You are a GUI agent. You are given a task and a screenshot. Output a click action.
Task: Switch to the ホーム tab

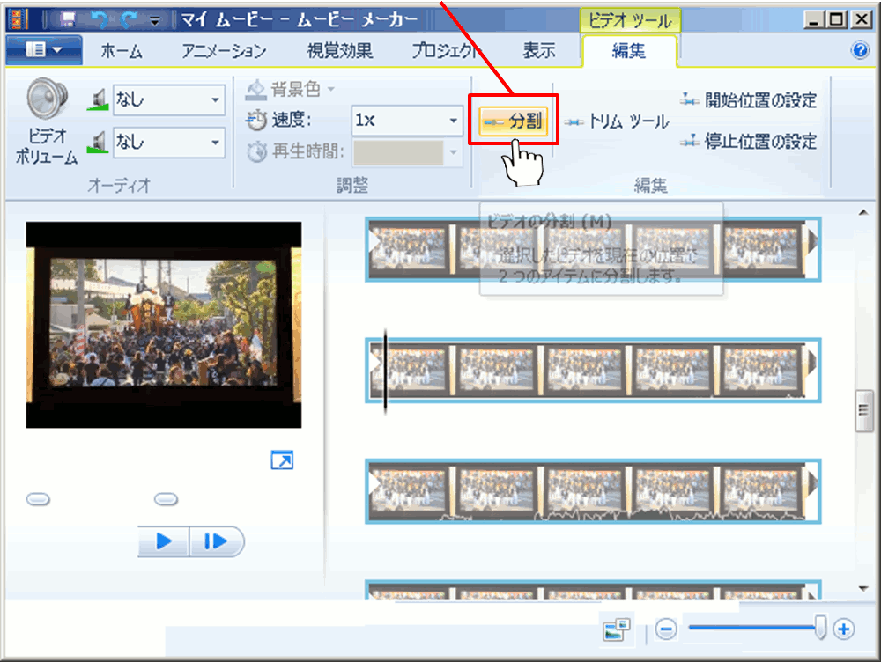[x=122, y=51]
